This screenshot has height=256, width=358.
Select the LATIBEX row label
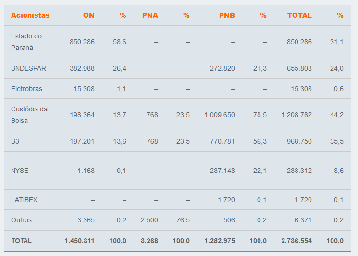pos(24,200)
